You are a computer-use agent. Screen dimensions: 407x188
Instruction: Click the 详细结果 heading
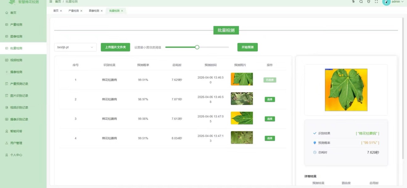(x=310, y=176)
